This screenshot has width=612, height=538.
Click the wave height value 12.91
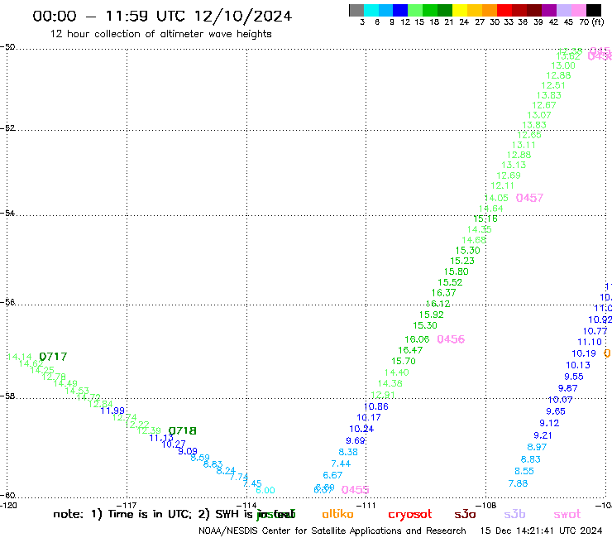(x=382, y=395)
